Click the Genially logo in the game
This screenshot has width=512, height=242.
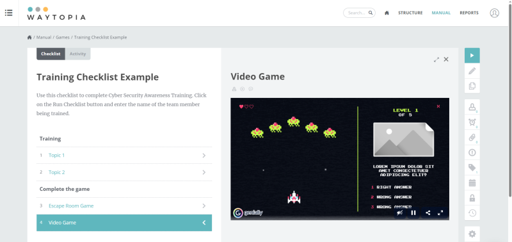tap(248, 213)
